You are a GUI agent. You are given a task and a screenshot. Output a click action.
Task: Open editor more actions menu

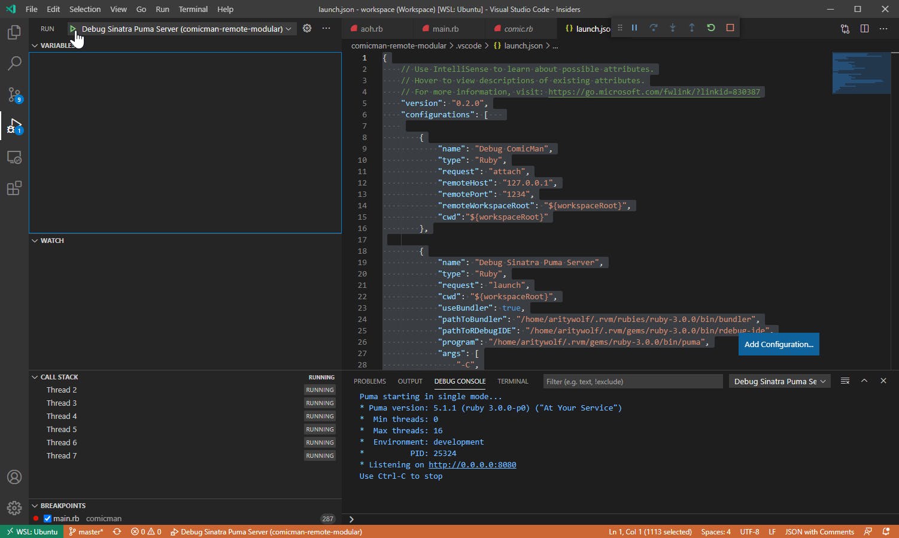[883, 29]
